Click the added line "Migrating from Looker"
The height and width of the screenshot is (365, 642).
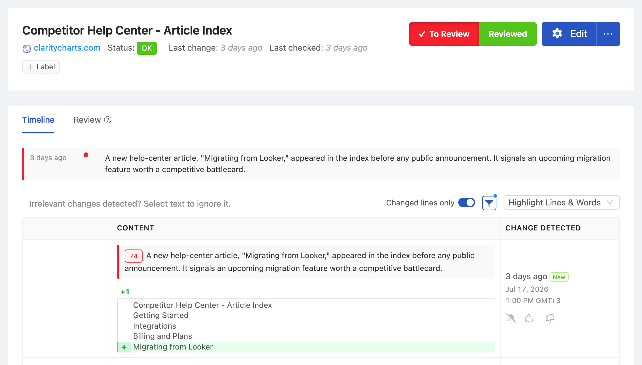(306, 347)
